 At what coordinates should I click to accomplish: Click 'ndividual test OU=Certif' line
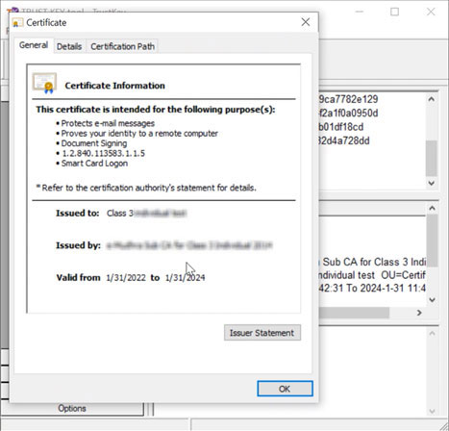pos(372,275)
